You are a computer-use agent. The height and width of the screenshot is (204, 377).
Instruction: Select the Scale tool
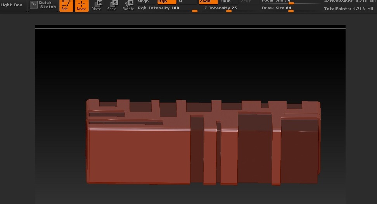[112, 6]
